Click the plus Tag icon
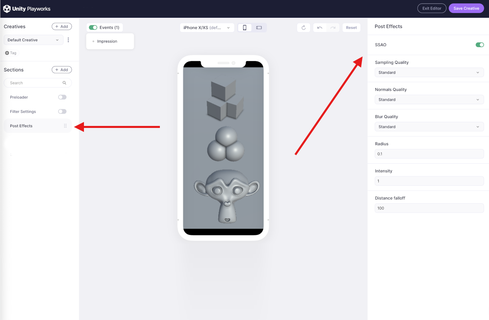Screen dimensions: 489x320 click(7, 53)
